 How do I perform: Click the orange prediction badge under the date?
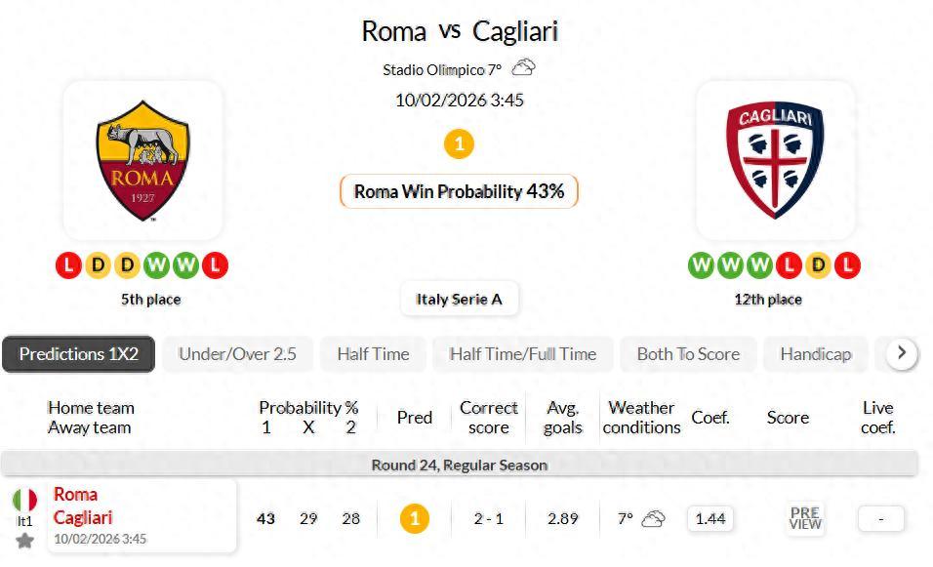(459, 144)
